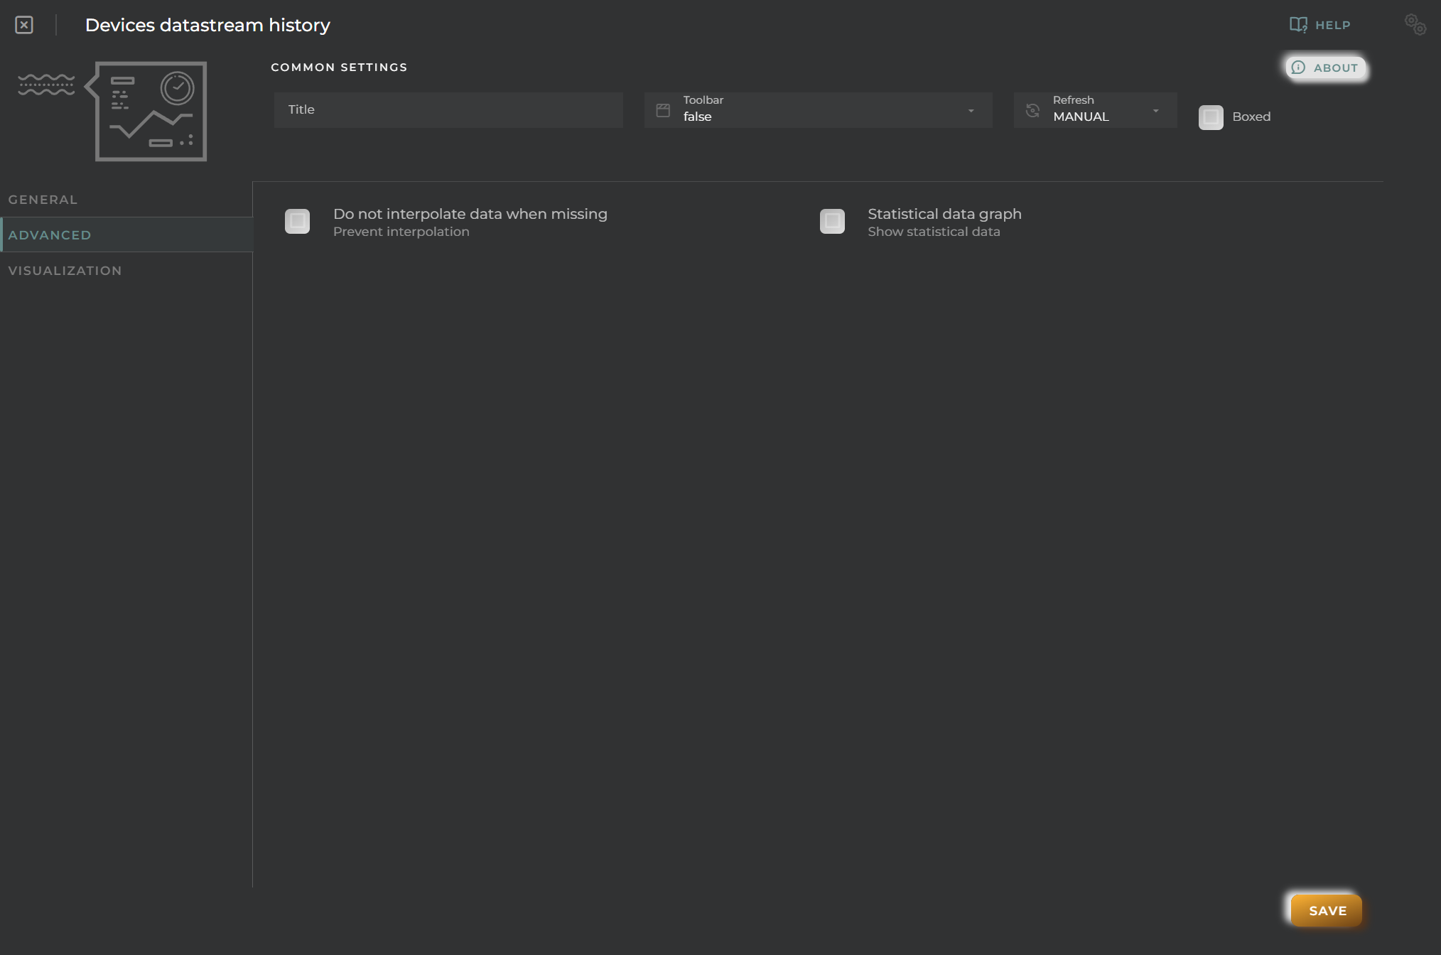The height and width of the screenshot is (955, 1441).
Task: Click the user profile settings icon
Action: coord(1414,24)
